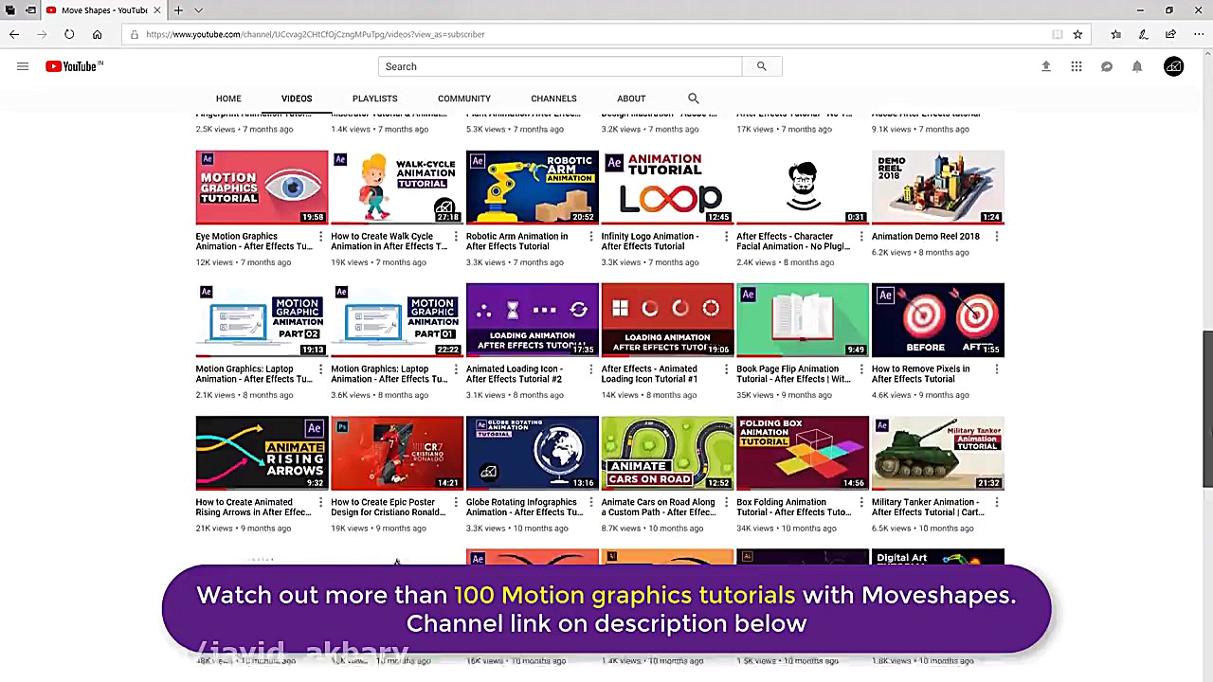Search within the channel using the magnifier
This screenshot has width=1213, height=682.
694,99
